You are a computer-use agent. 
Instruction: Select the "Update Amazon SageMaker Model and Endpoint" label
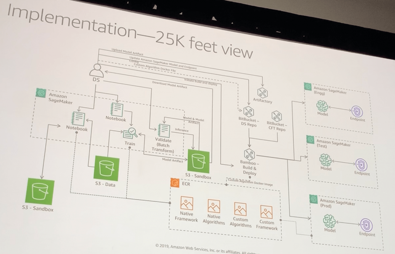(x=163, y=63)
